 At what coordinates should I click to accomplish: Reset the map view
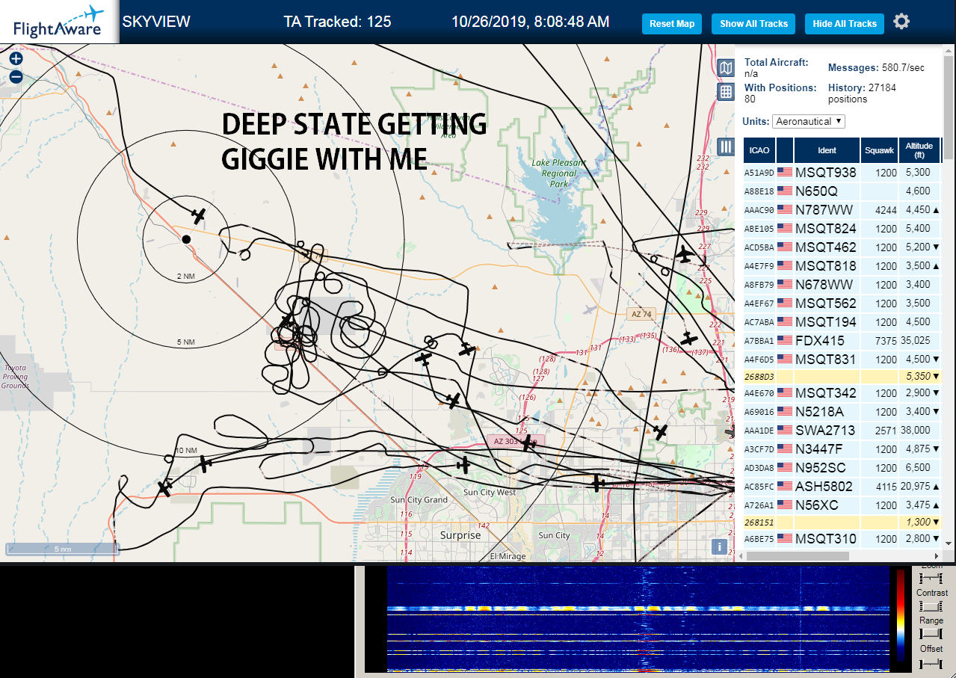click(672, 24)
